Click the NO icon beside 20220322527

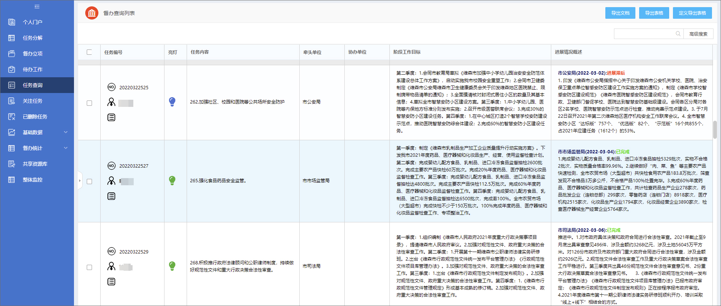(x=111, y=166)
